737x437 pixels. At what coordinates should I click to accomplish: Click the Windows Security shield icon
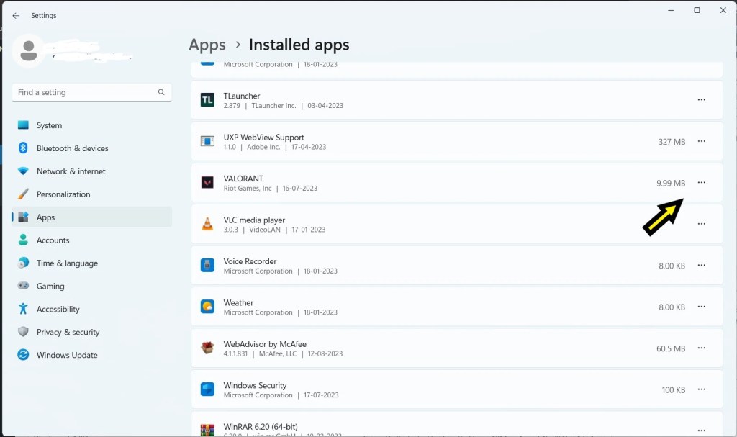(x=207, y=389)
